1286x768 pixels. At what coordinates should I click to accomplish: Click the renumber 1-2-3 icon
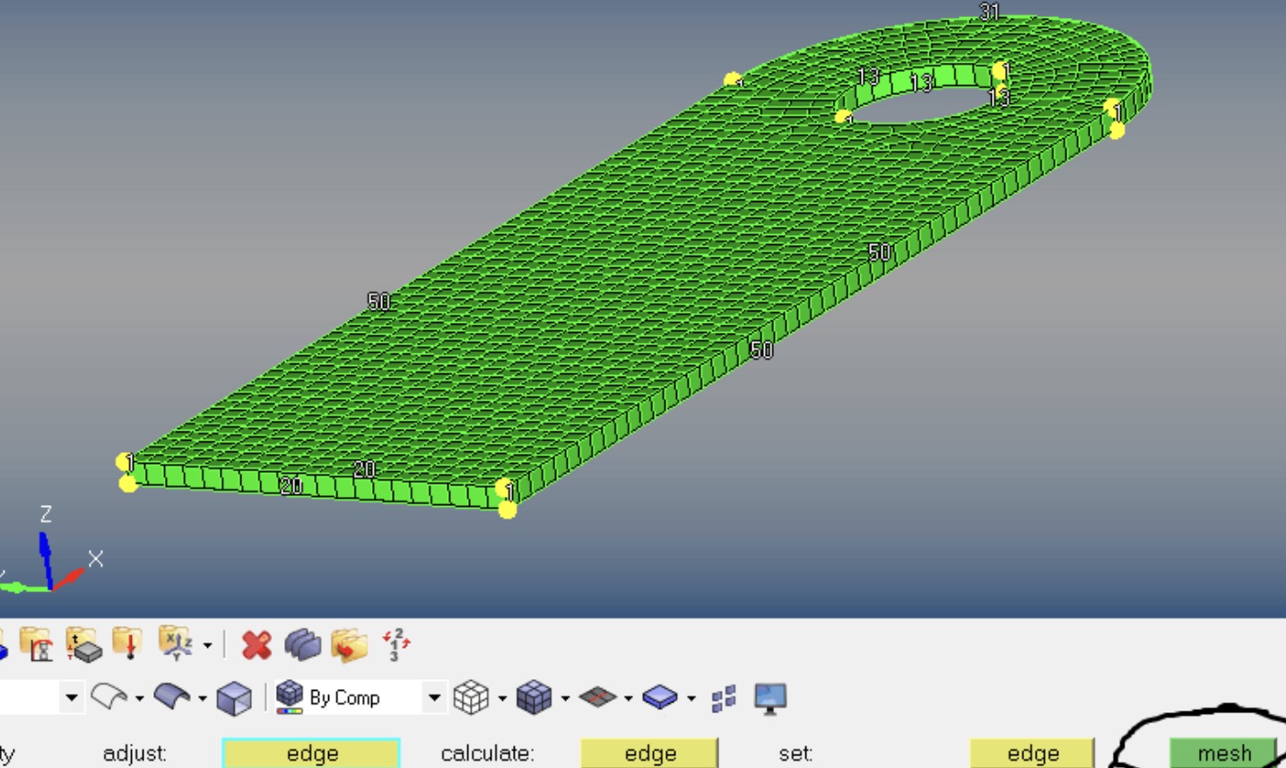[395, 644]
